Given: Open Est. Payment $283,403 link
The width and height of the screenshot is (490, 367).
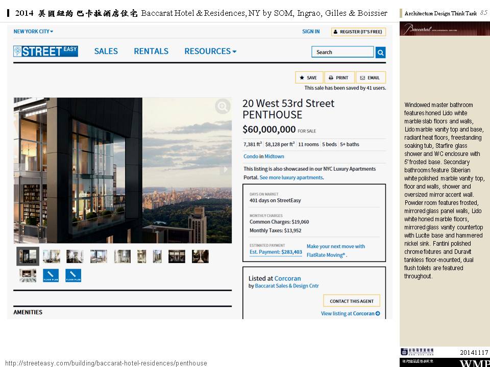Looking at the screenshot, I should [x=276, y=252].
